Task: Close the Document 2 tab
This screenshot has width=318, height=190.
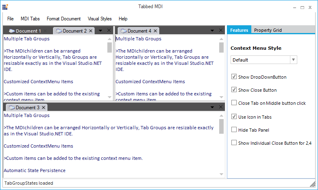Action: [91, 31]
